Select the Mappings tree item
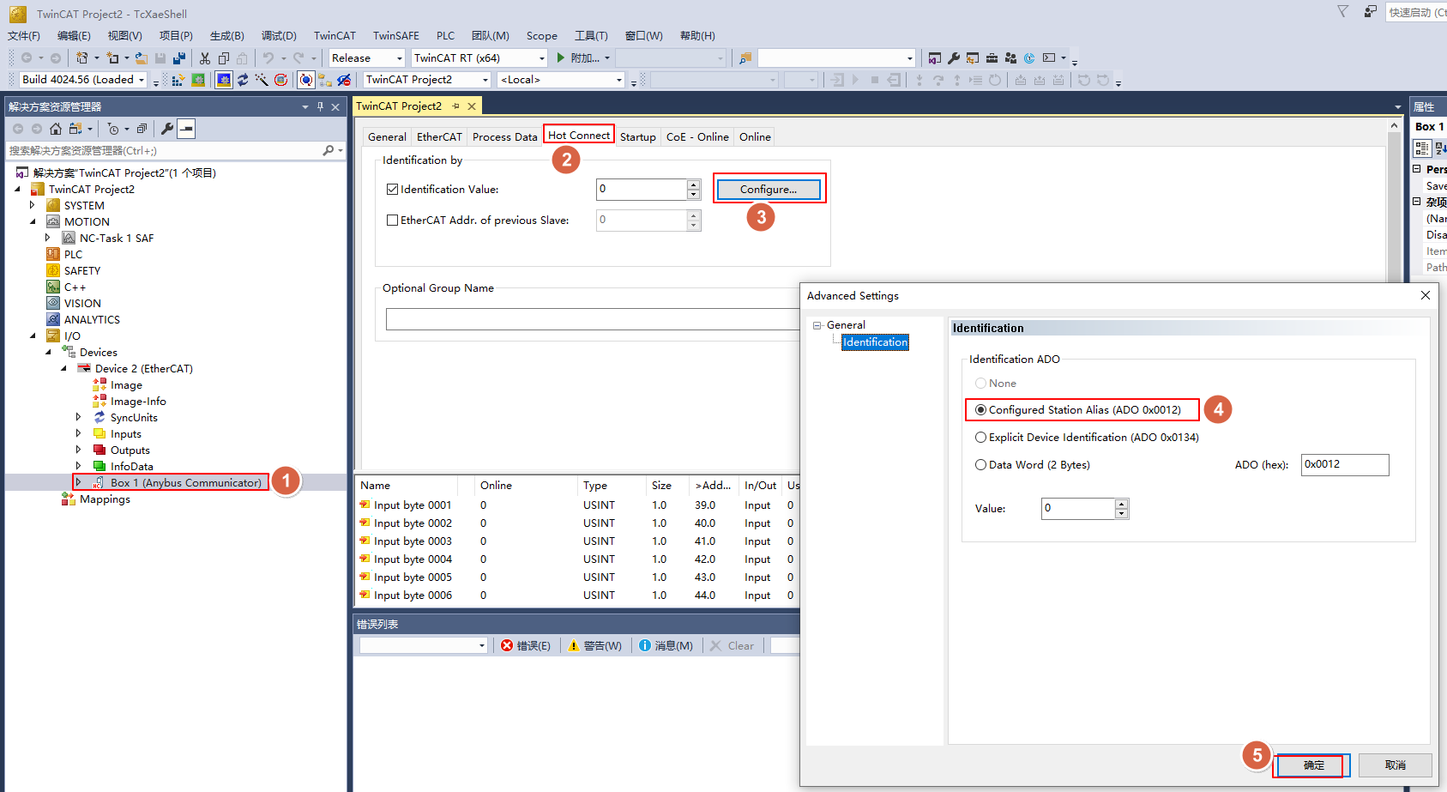 click(105, 499)
